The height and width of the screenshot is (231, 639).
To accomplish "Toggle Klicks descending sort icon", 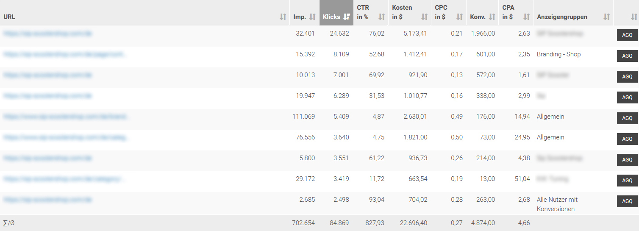I will coord(347,17).
